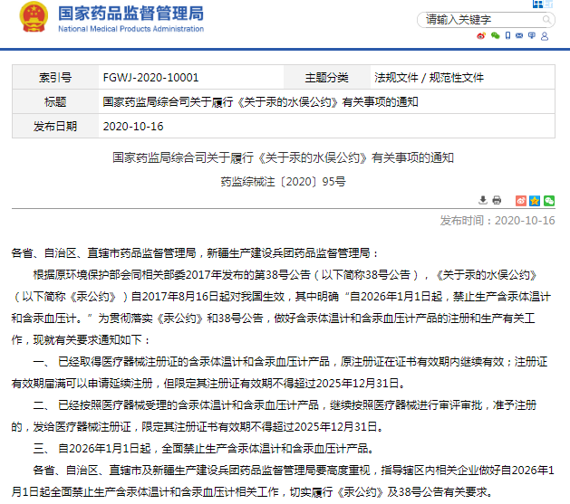Open the 国家药品监督管理局 site title link
Screen dimensions: 570x504
click(x=130, y=14)
